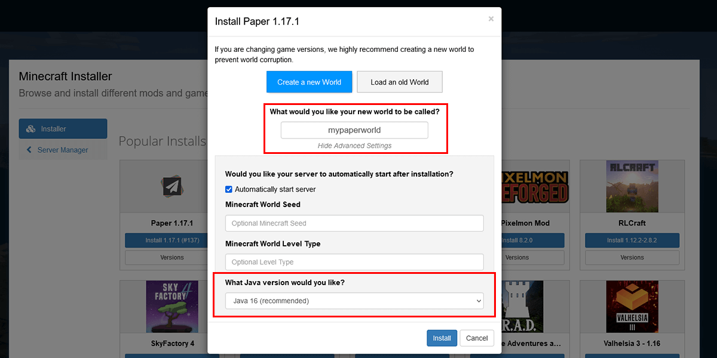Click the Install button in dialog
717x358 pixels.
[x=442, y=338]
